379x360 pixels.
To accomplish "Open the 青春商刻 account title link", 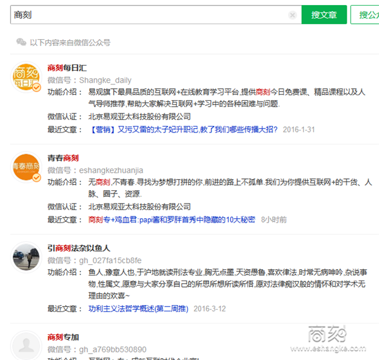I will pyautogui.click(x=63, y=158).
